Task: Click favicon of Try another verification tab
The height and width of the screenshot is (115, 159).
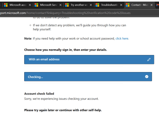Action: [67, 5]
